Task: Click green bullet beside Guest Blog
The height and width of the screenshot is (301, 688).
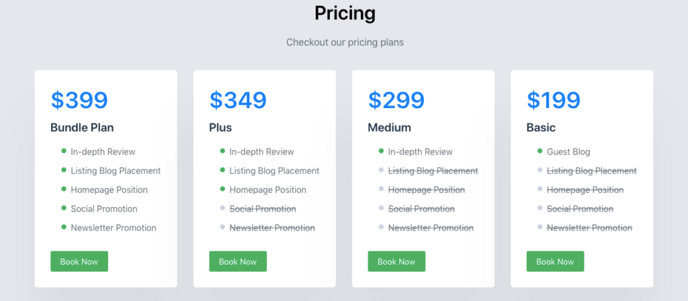Action: (x=540, y=151)
